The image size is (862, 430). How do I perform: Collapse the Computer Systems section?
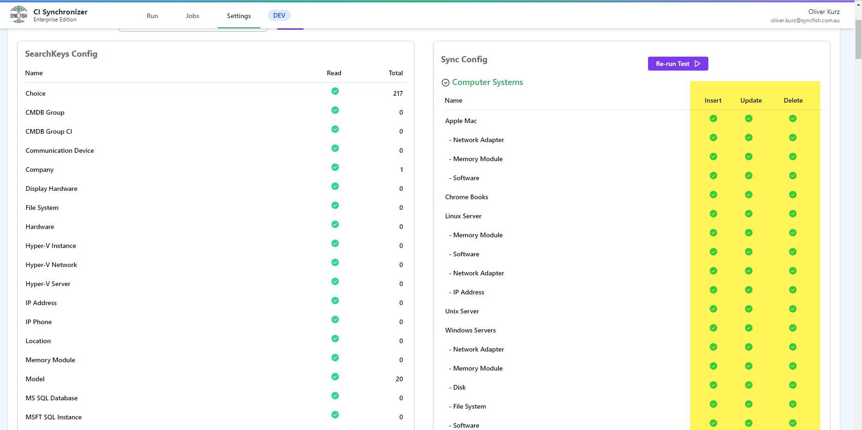pos(446,83)
